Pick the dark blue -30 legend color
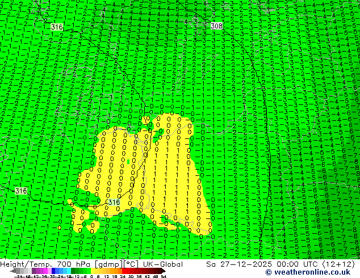 (x=53, y=271)
